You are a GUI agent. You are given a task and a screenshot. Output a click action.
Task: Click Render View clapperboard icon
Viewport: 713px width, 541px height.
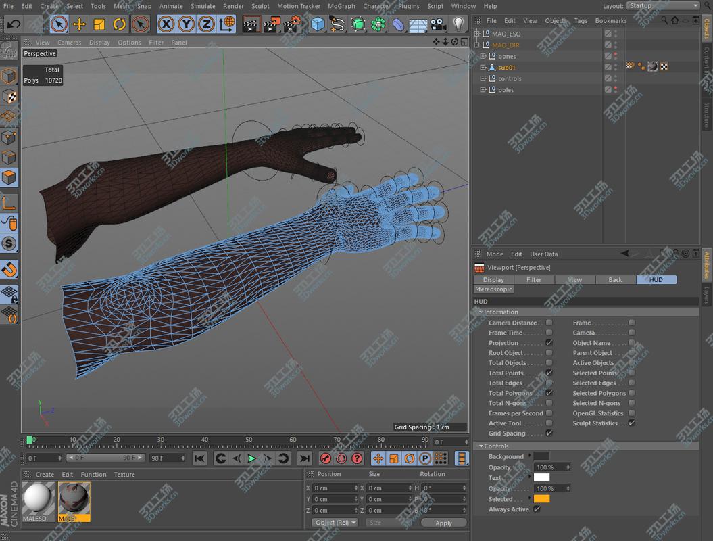251,24
